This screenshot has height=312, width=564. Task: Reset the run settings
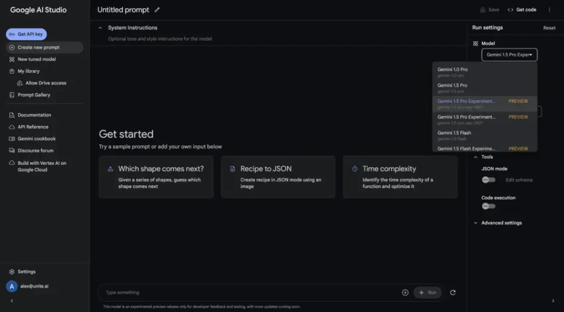coord(549,28)
